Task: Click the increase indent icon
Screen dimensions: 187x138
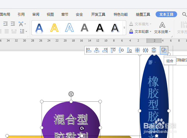Action: [x=13, y=24]
